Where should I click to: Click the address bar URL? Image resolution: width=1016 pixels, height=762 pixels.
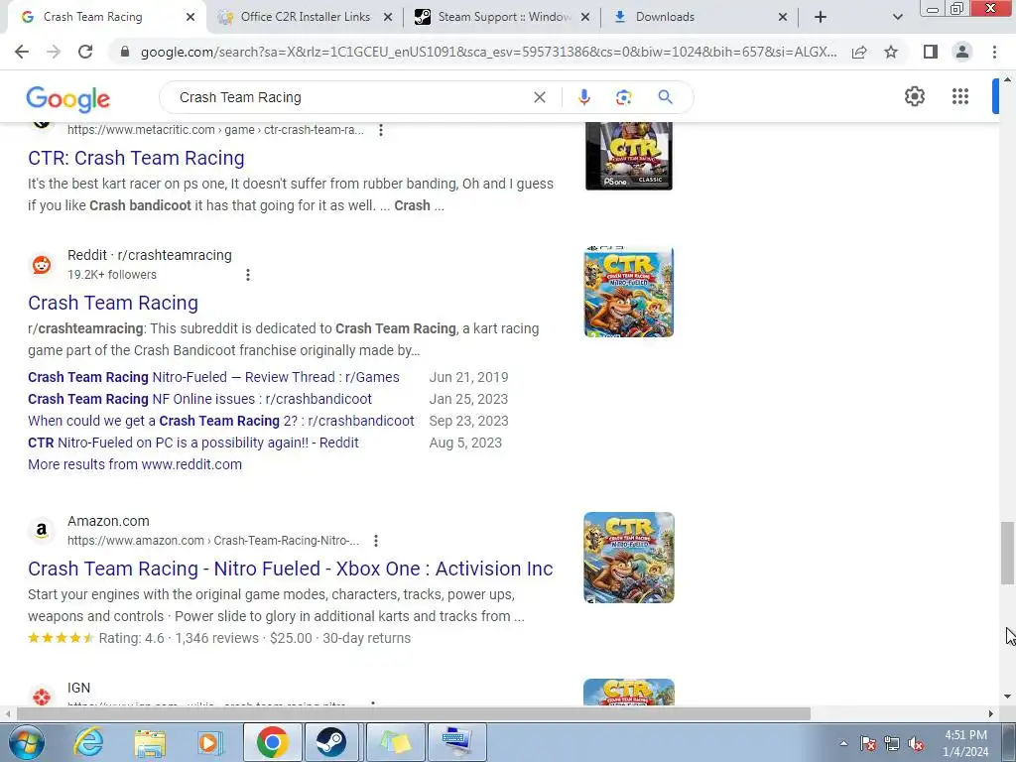point(488,52)
